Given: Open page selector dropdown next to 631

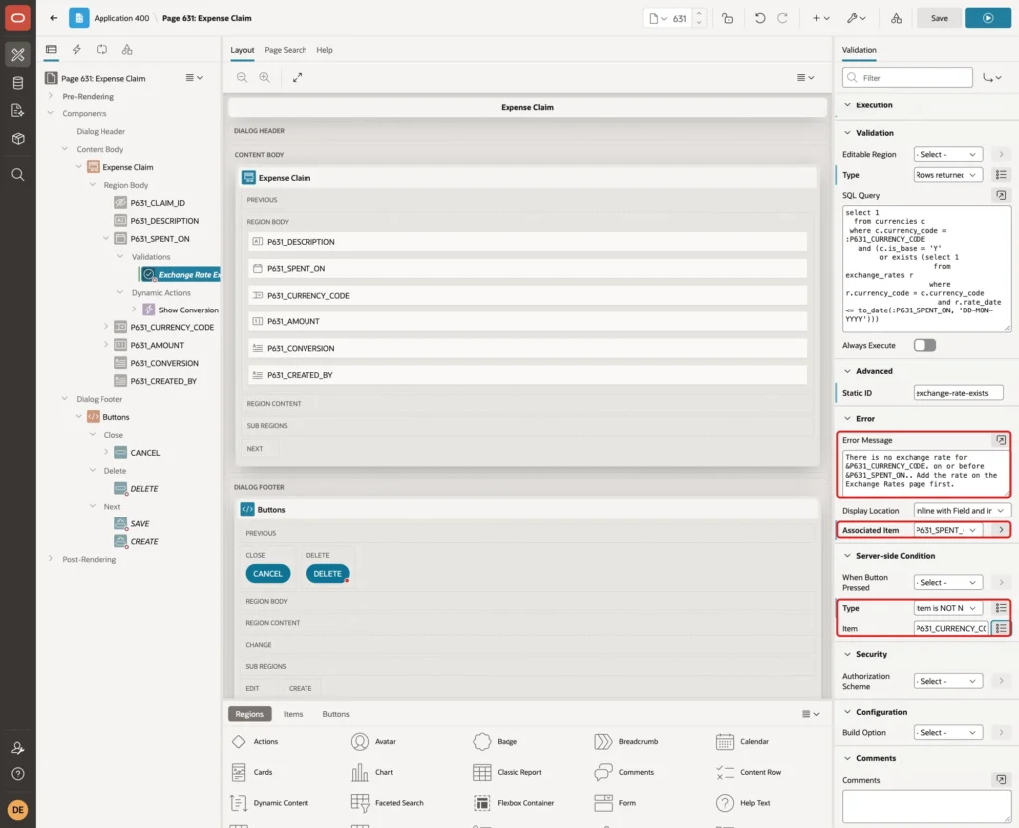Looking at the screenshot, I should point(659,18).
